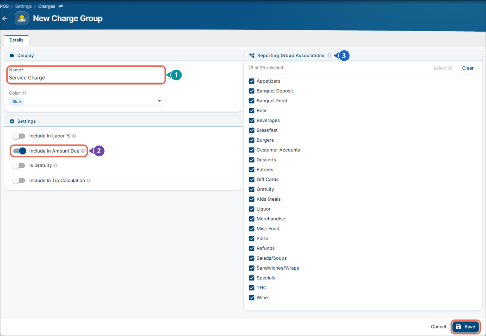Uncheck the THC checkbox
The height and width of the screenshot is (336, 486).
[x=251, y=287]
